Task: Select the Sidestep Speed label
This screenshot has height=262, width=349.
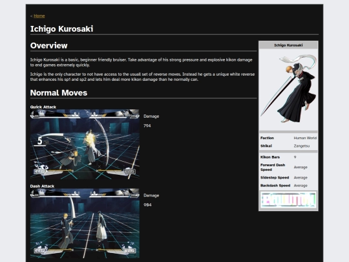Action: [x=275, y=177]
